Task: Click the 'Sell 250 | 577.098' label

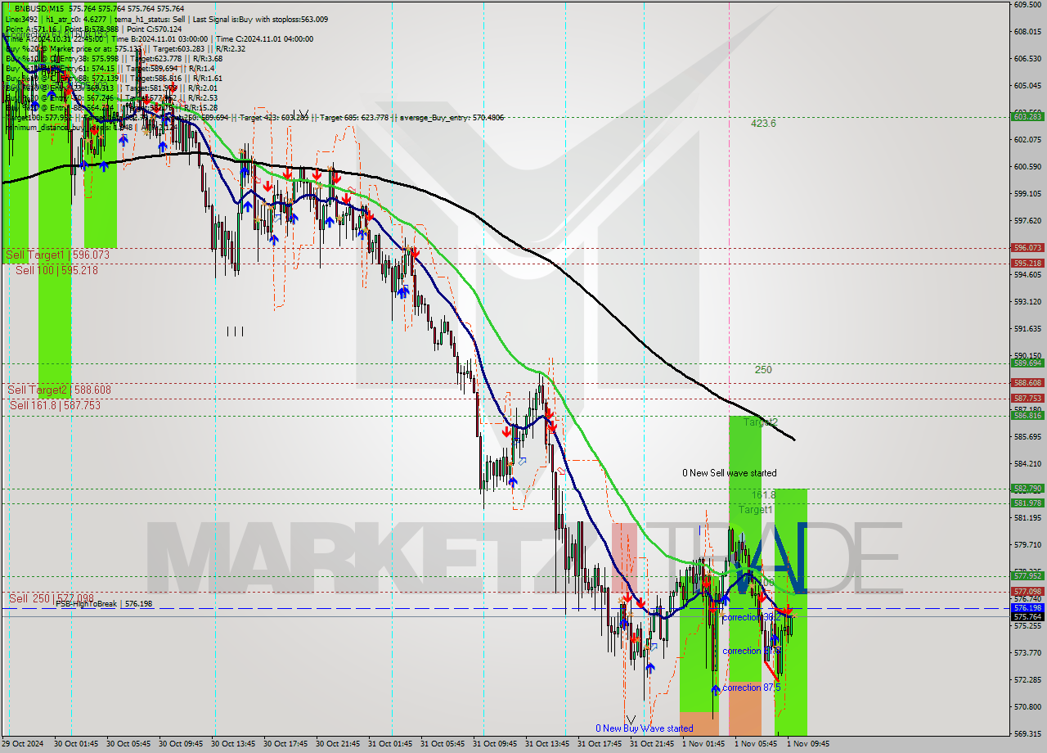Action: pos(52,599)
